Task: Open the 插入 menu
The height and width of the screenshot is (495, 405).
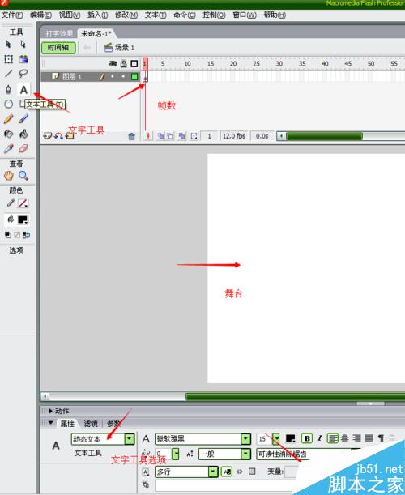Action: point(97,15)
